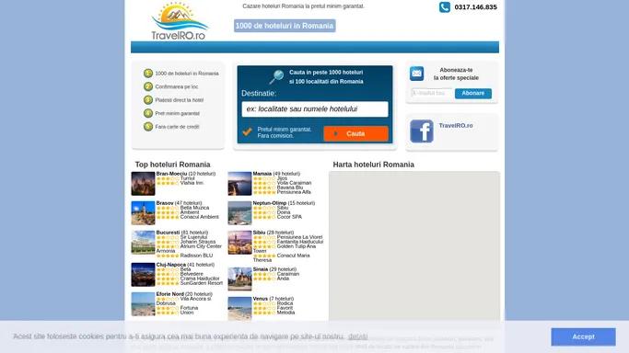629x353 pixels.
Task: Open the Sinaia destination link
Action: click(261, 269)
